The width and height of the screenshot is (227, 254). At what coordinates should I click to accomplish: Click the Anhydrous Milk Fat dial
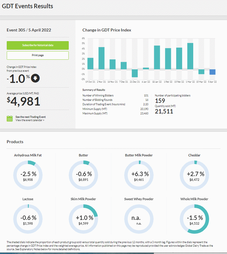click(28, 175)
